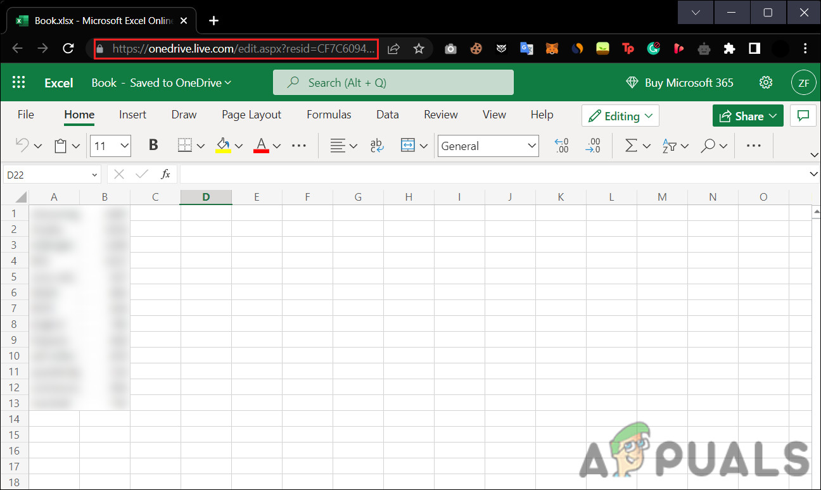Open the Insert menu
821x490 pixels.
click(132, 115)
